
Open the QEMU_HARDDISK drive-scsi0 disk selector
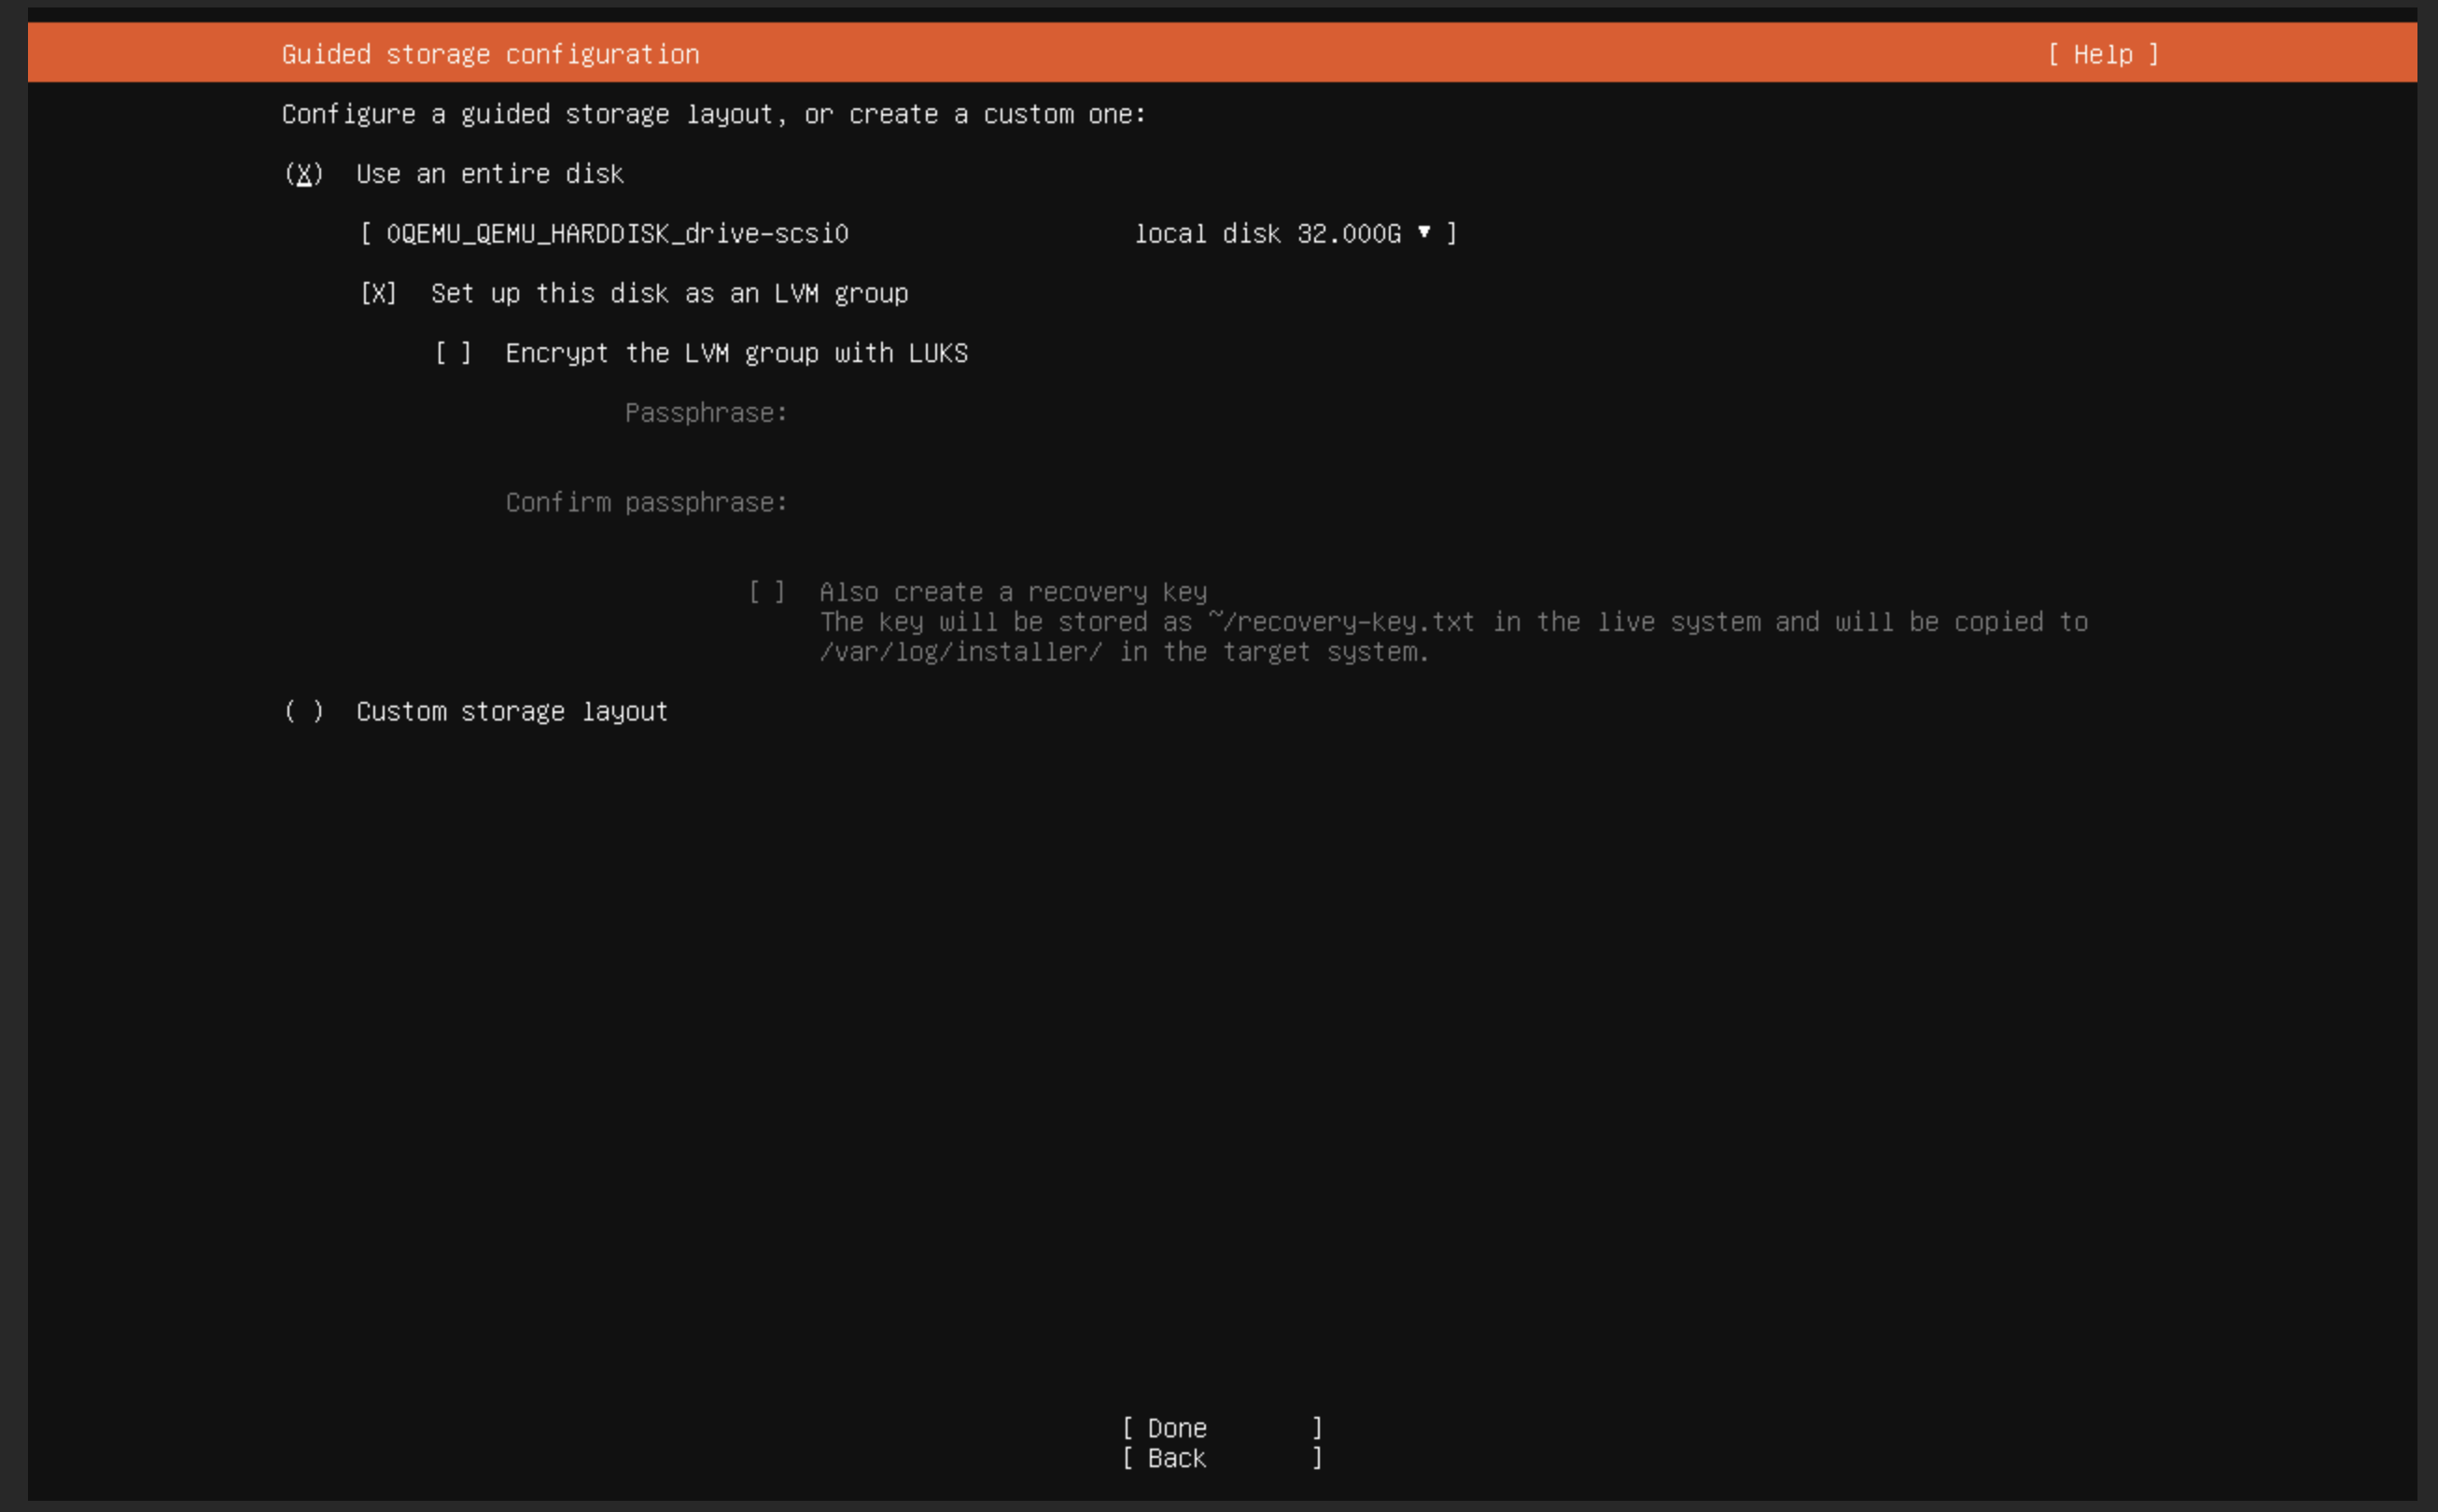pyautogui.click(x=908, y=234)
